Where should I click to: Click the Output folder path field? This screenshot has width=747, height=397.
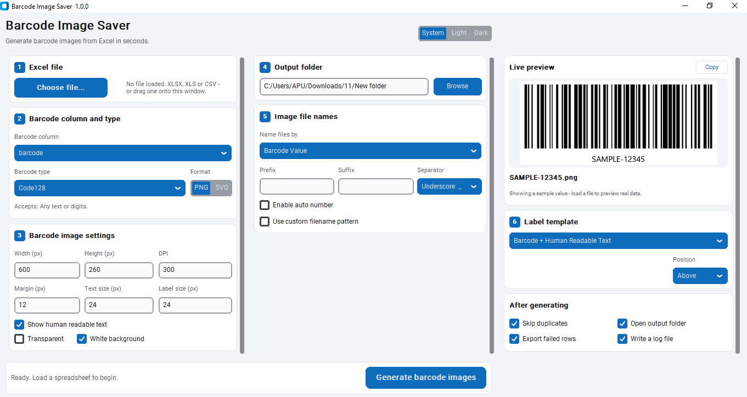click(344, 86)
